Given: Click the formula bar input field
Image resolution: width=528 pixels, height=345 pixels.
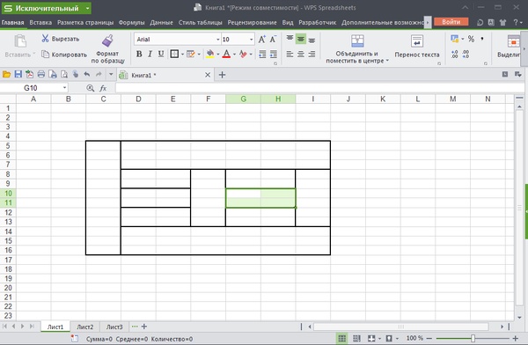Looking at the screenshot, I should point(319,88).
